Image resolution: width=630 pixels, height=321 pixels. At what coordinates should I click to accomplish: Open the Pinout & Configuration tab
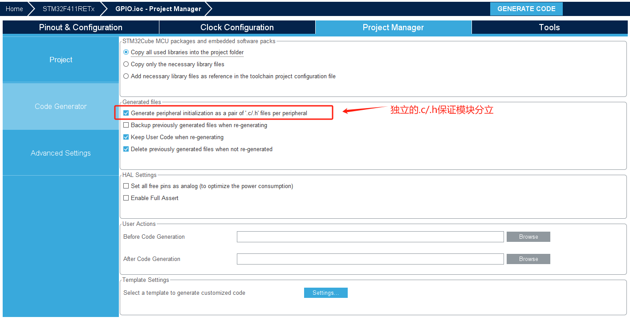tap(81, 27)
